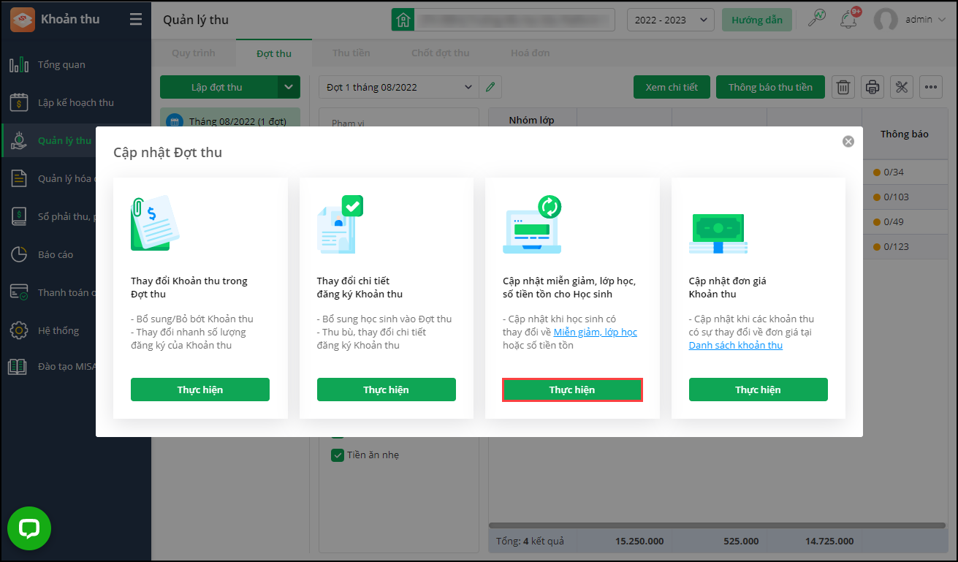This screenshot has height=562, width=958.
Task: Click Thực hiện under Cập nhật miễn giảm
Action: [x=572, y=390]
